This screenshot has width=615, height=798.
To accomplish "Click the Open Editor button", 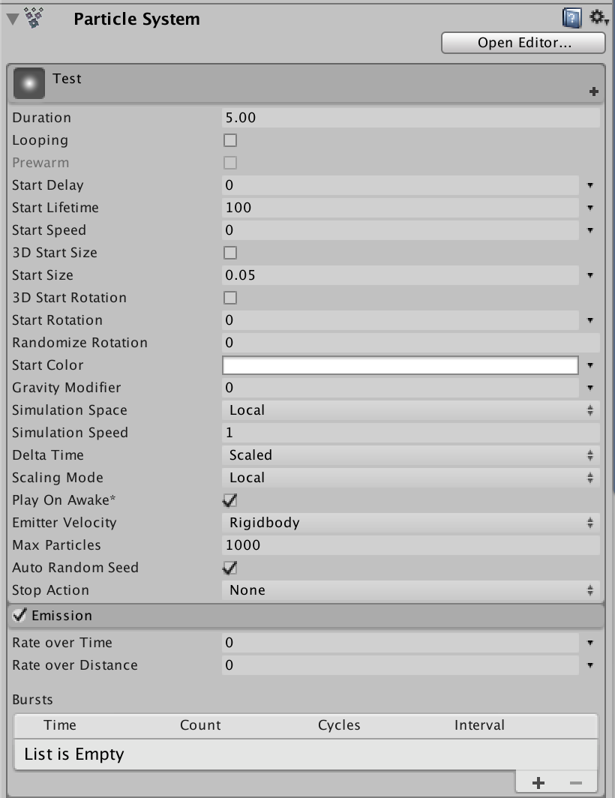I will click(523, 43).
